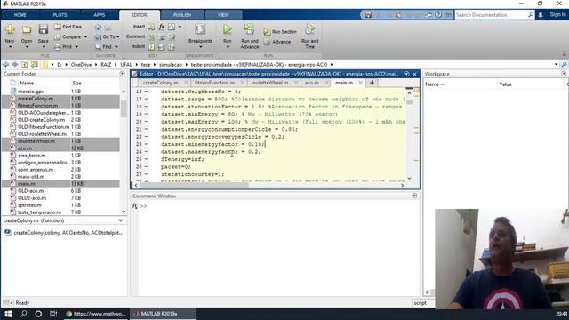Click the editor horizontal scrollbar thumb

(195, 186)
